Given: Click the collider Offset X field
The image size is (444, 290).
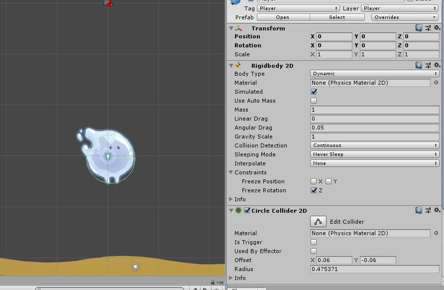Looking at the screenshot, I should click(x=334, y=260).
